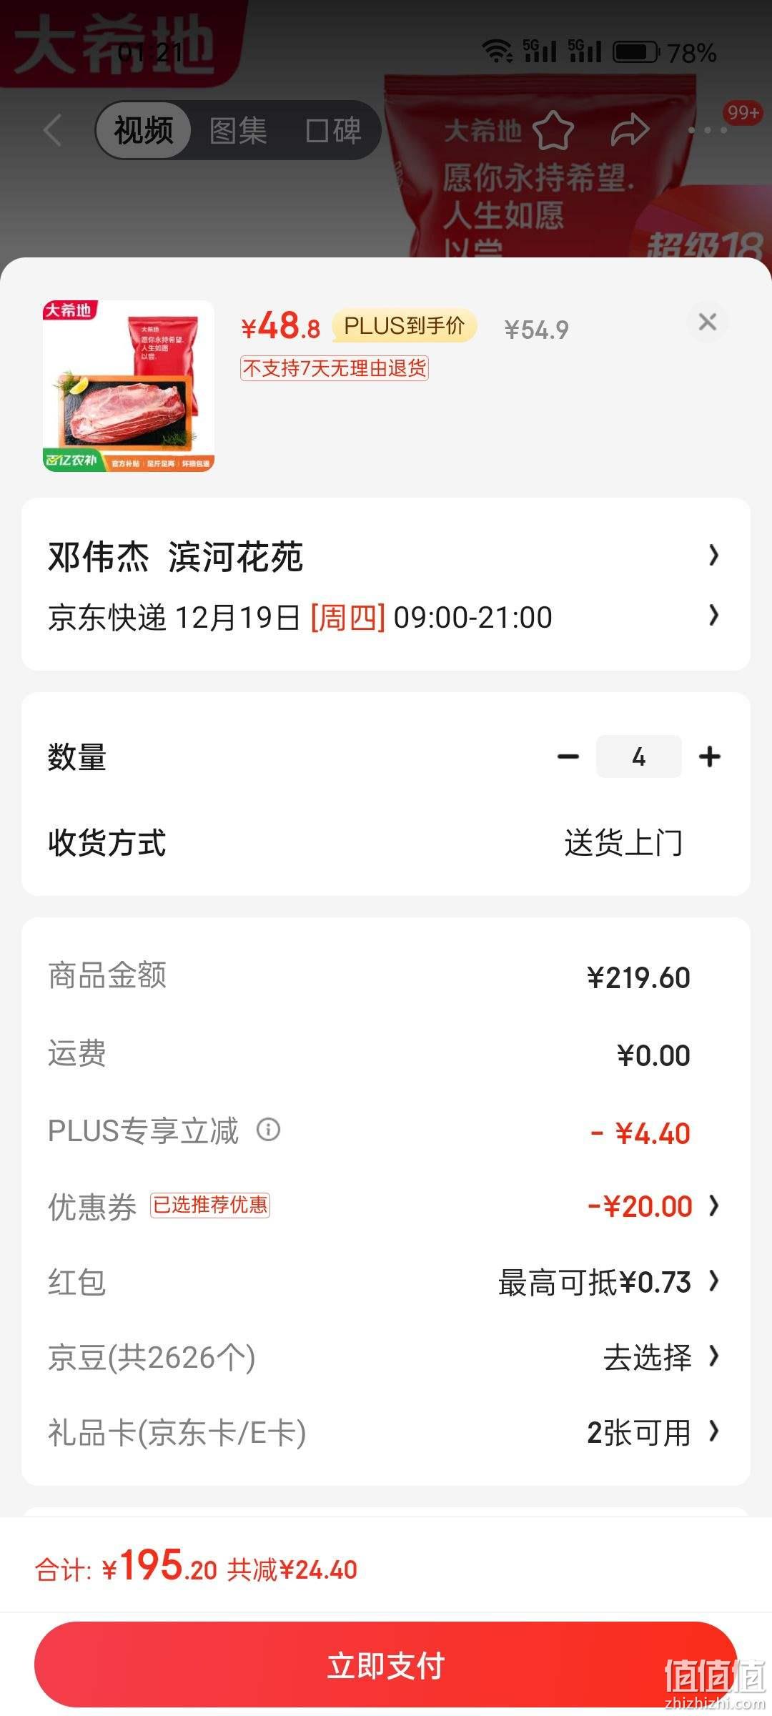Expand the delivery time chevron
The height and width of the screenshot is (1716, 772).
pos(713,615)
